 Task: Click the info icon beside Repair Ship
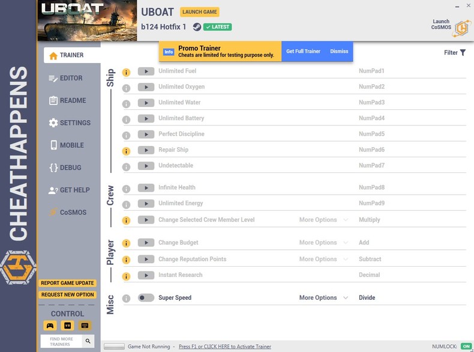126,151
